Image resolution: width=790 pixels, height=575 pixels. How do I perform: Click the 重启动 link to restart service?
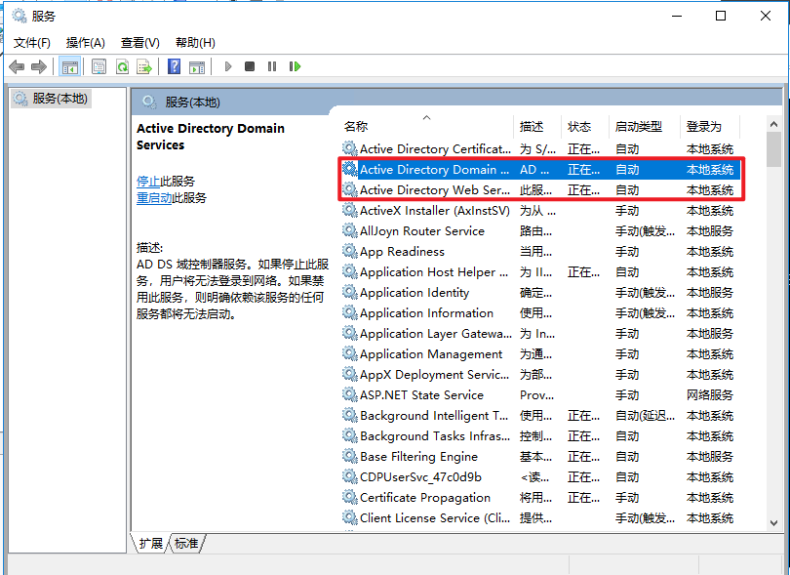tap(154, 197)
